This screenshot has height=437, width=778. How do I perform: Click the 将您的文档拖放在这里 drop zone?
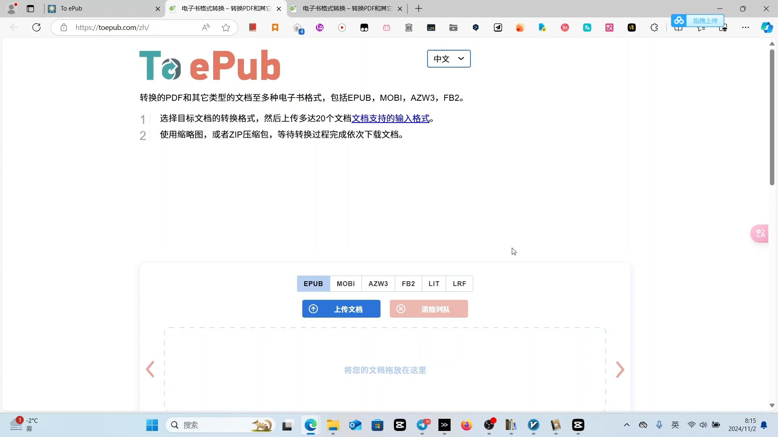point(385,370)
